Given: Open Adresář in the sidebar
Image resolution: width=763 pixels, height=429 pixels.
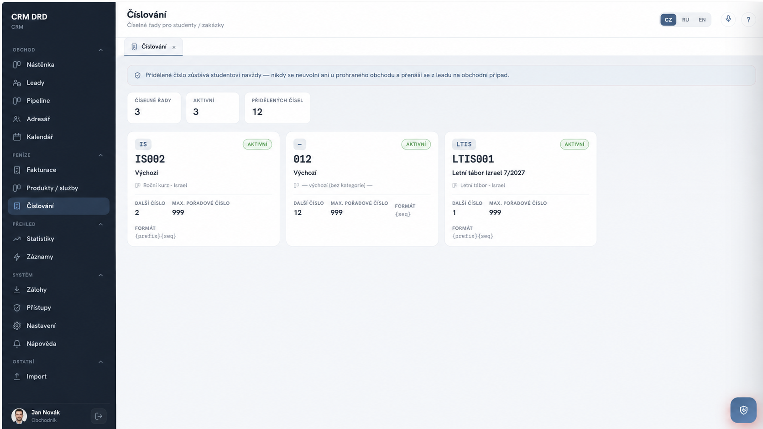Looking at the screenshot, I should click(58, 119).
